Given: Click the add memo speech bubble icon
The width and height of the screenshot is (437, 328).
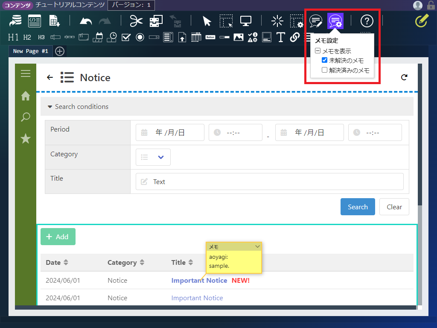Looking at the screenshot, I should [x=316, y=21].
